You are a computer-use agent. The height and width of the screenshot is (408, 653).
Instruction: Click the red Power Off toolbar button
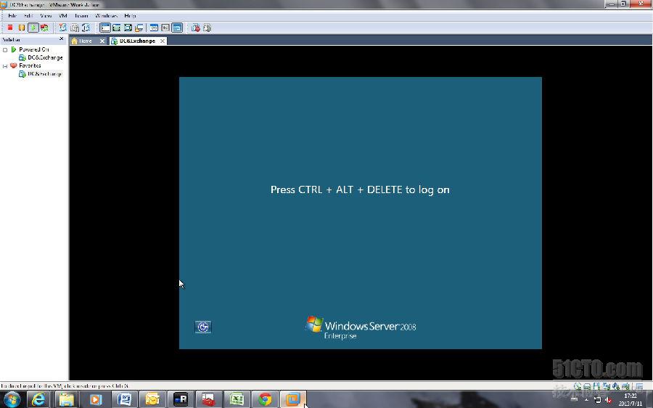10,28
